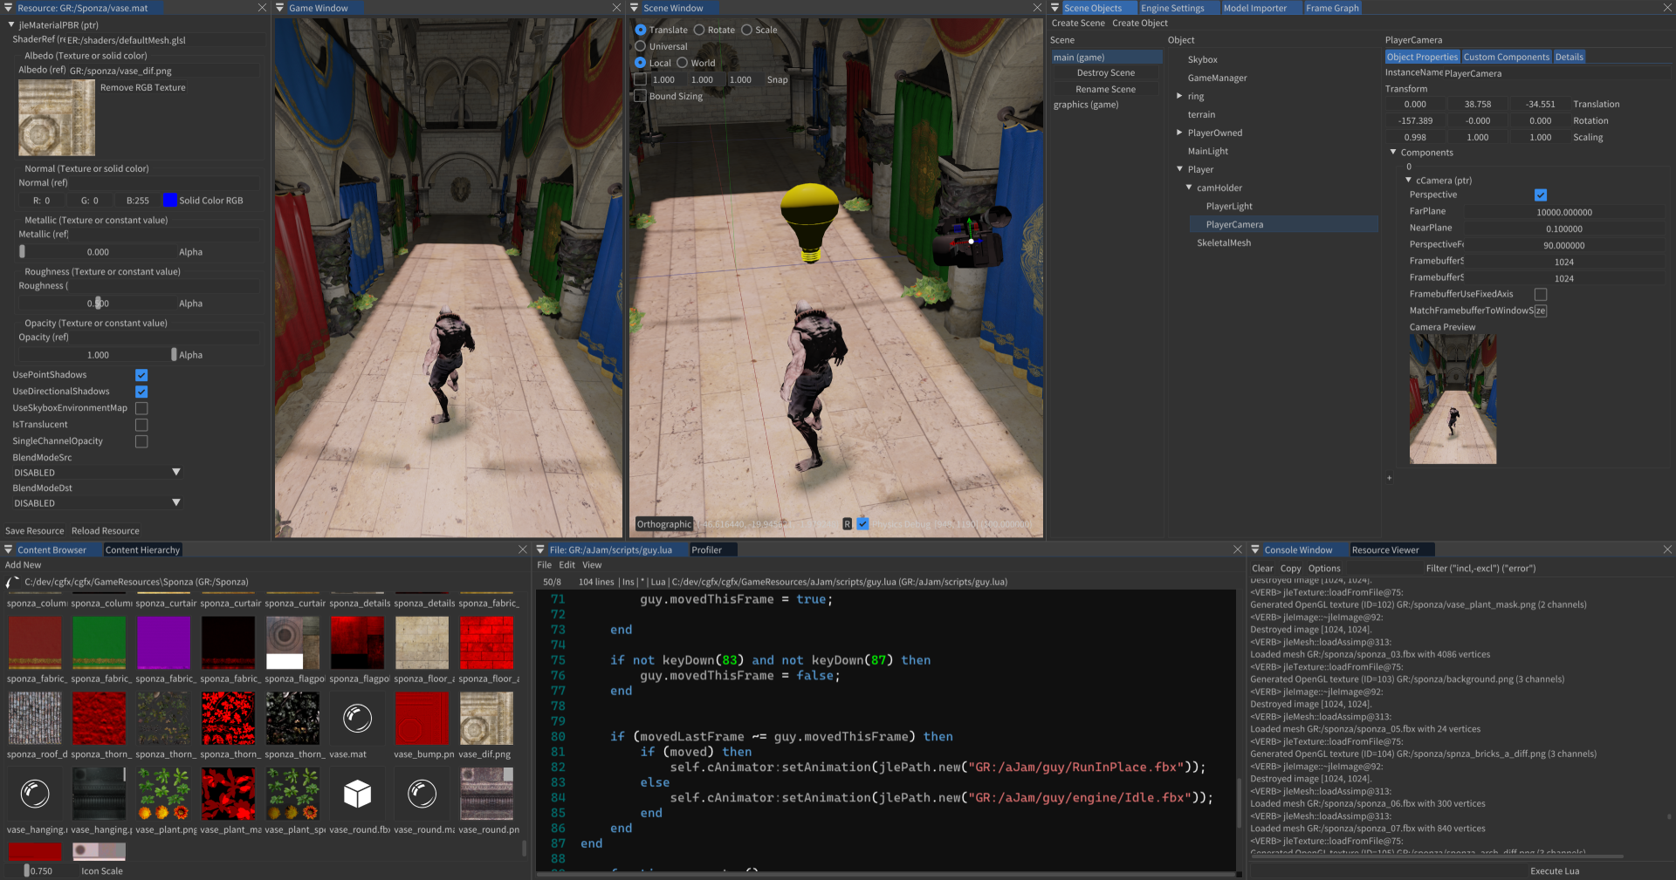
Task: Expand the PlayerOwned tree node
Action: pos(1179,133)
